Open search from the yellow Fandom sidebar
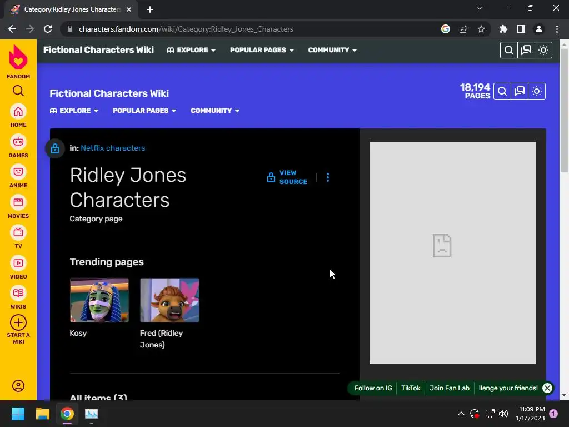Screen dimensions: 569x427 18,91
